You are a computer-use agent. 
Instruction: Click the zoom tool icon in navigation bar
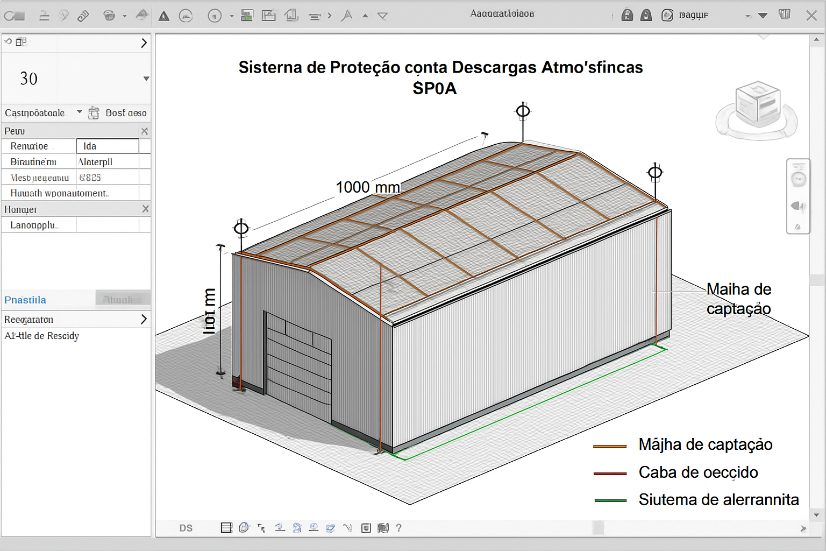[x=799, y=206]
